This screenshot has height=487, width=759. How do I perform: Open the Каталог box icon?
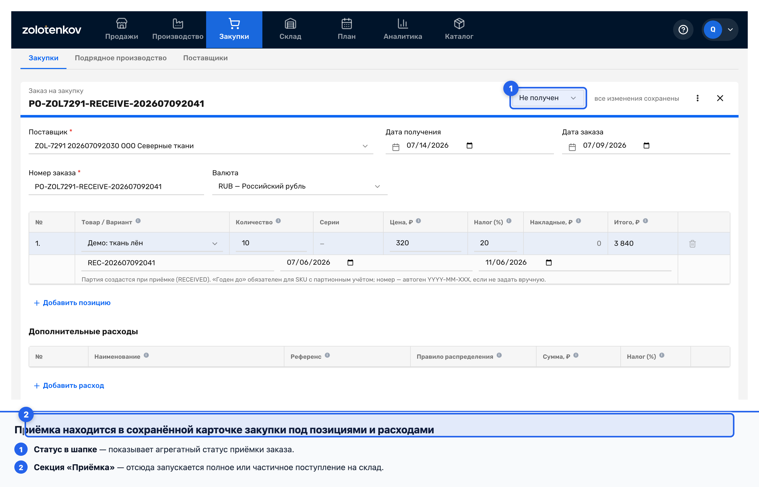[x=459, y=24]
